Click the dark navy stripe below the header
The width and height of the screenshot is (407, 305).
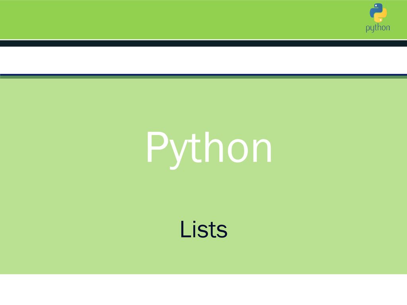point(203,43)
